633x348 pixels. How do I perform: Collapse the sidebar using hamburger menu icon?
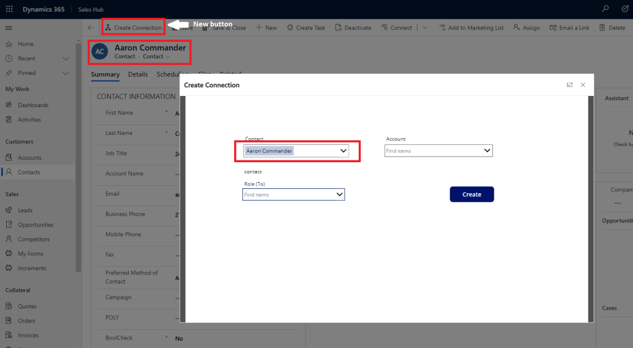[x=9, y=28]
